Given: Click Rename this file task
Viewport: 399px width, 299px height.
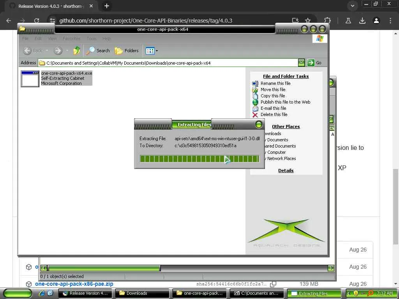Looking at the screenshot, I should point(275,83).
